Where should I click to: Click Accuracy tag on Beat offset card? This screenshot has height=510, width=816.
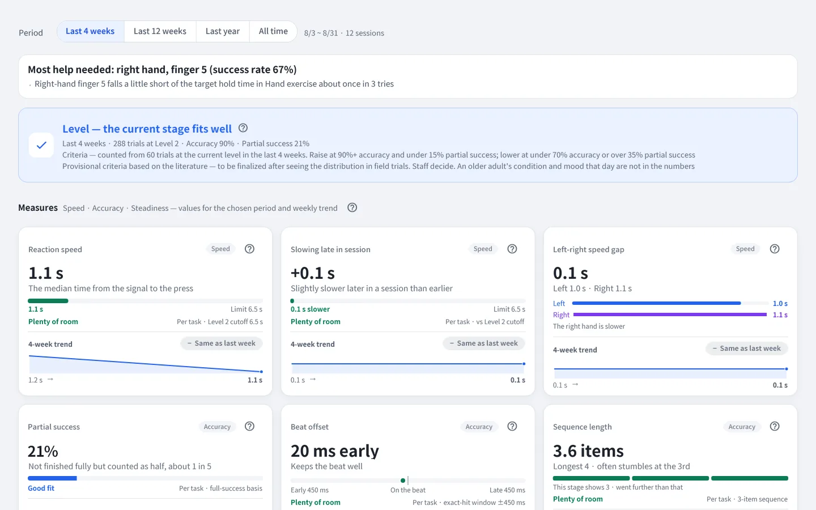(479, 427)
